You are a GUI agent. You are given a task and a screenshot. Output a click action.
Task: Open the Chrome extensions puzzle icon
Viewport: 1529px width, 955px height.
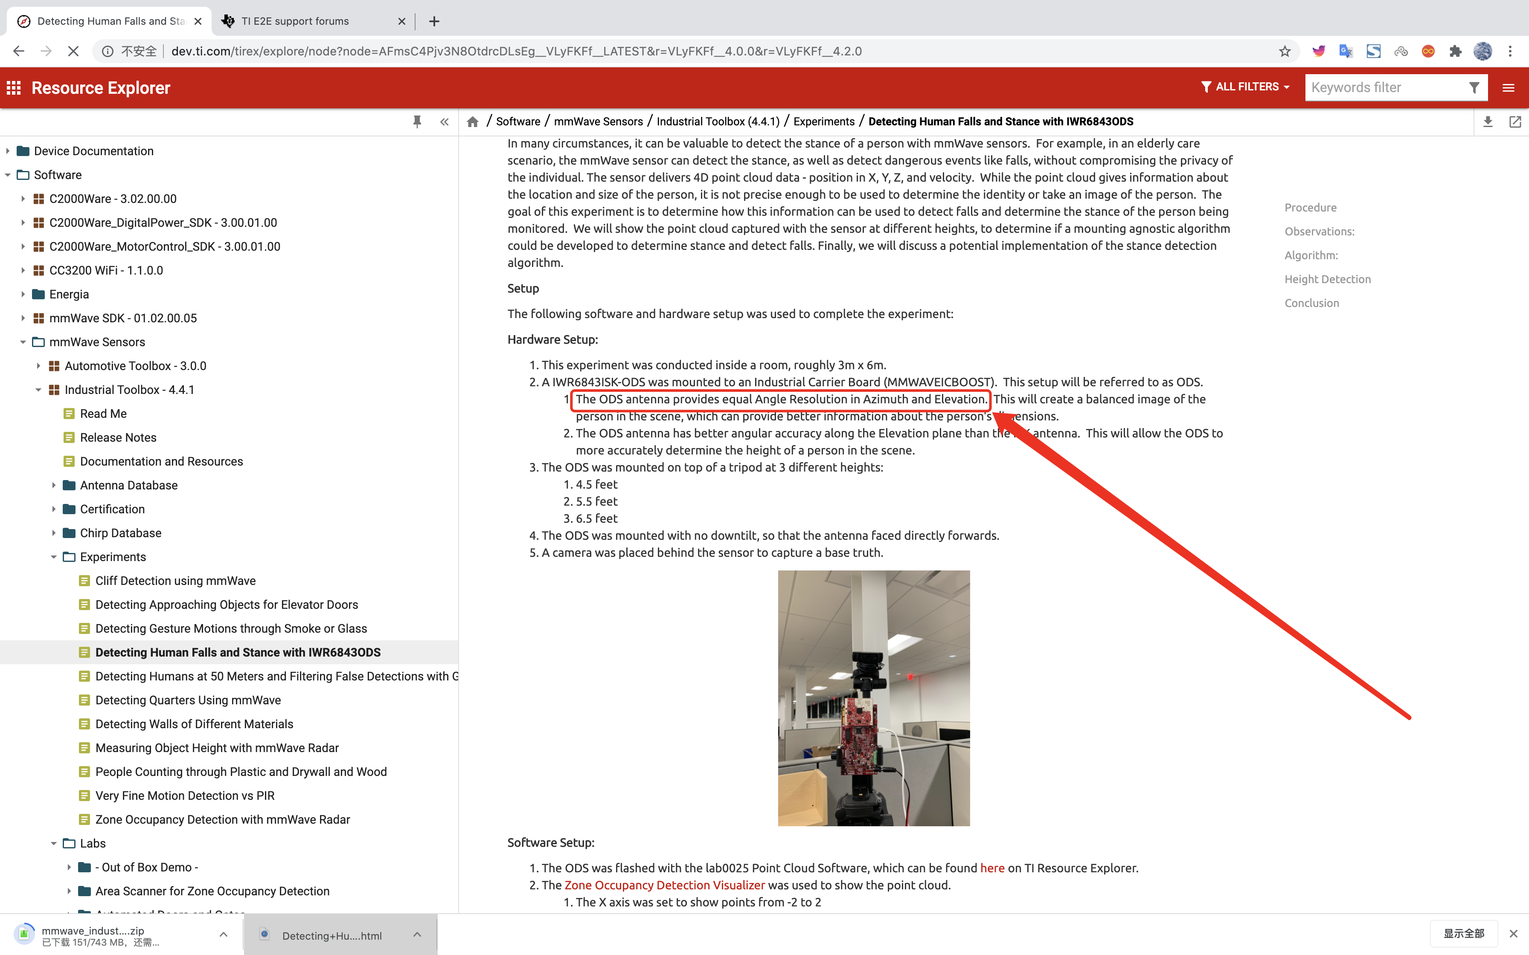[1456, 51]
